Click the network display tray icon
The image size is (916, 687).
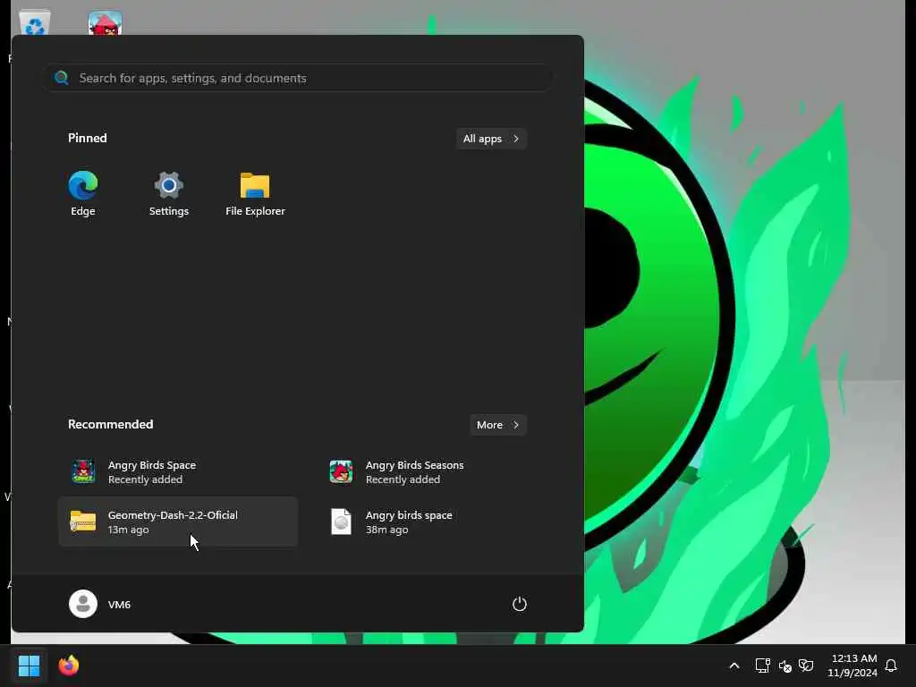pyautogui.click(x=762, y=666)
